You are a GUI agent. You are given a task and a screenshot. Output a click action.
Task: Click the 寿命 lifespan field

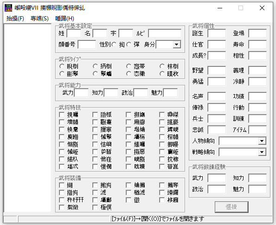click(x=257, y=45)
